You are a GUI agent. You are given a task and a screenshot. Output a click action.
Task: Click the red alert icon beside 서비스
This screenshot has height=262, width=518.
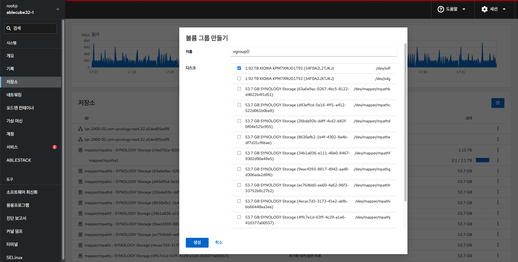(55, 147)
